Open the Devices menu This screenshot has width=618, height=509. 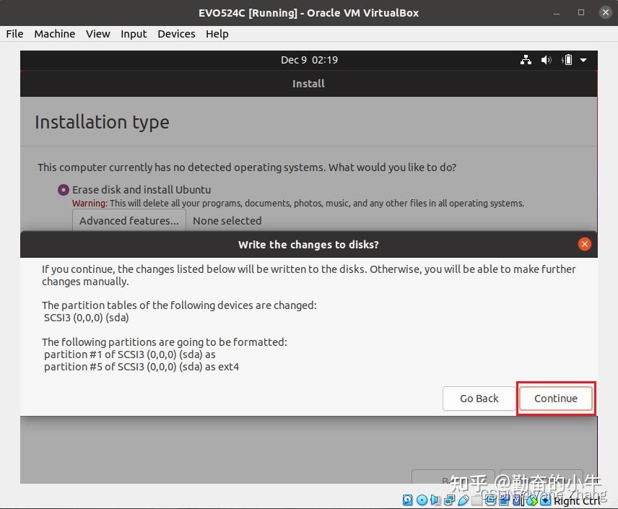tap(176, 34)
